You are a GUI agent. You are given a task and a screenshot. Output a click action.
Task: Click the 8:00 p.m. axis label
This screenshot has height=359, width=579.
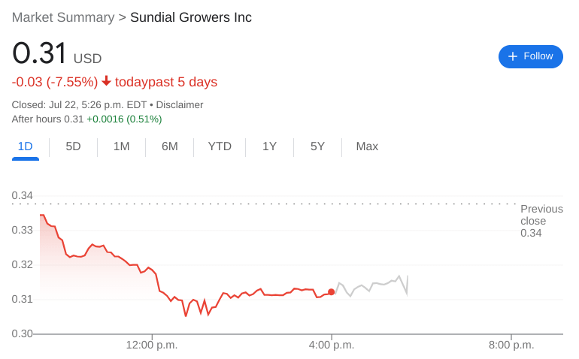point(511,345)
